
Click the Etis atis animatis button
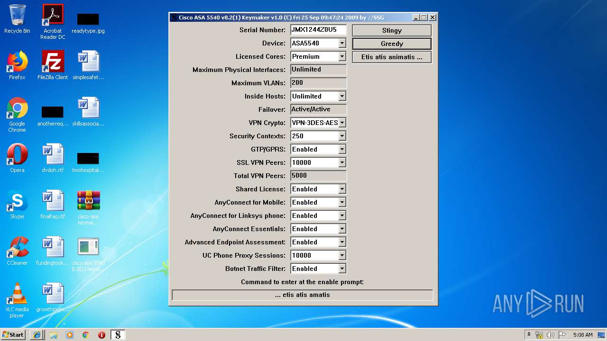pos(392,57)
